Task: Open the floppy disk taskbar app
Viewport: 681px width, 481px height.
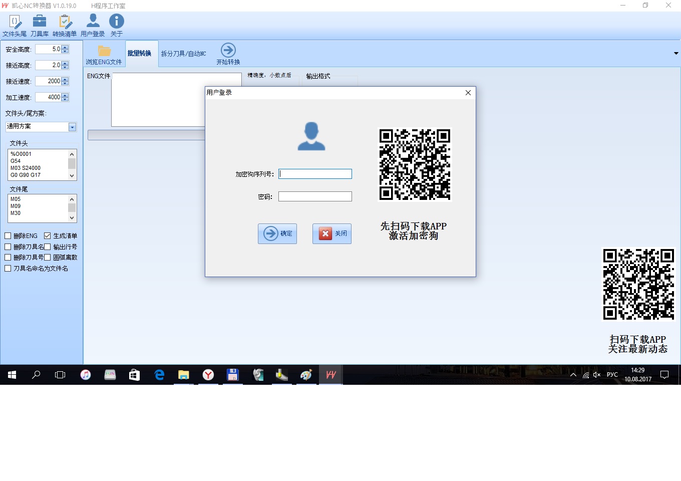Action: tap(233, 375)
